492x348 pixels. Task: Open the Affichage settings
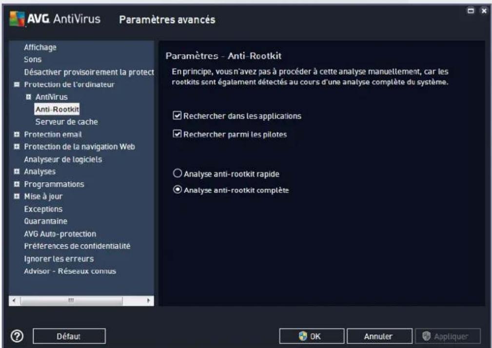tap(40, 47)
